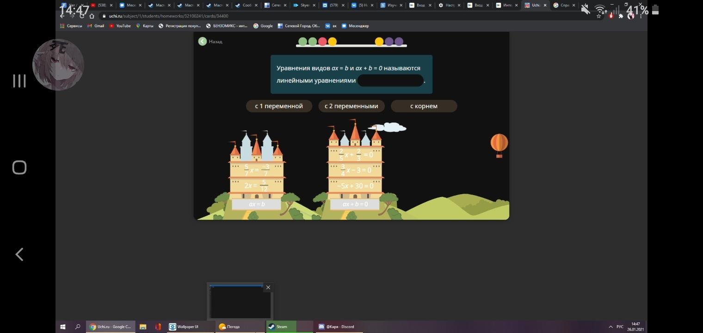The image size is (703, 333).
Task: Open the Windows Start menu
Action: click(x=63, y=327)
